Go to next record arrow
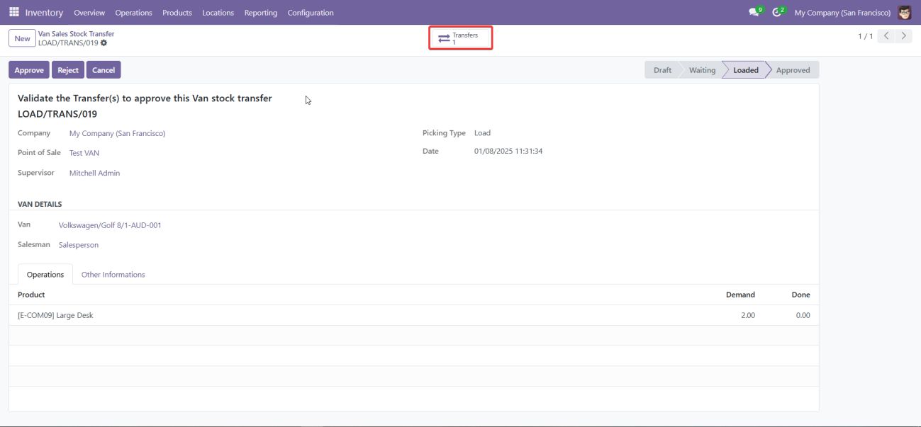Viewport: 921px width, 427px height. 903,36
